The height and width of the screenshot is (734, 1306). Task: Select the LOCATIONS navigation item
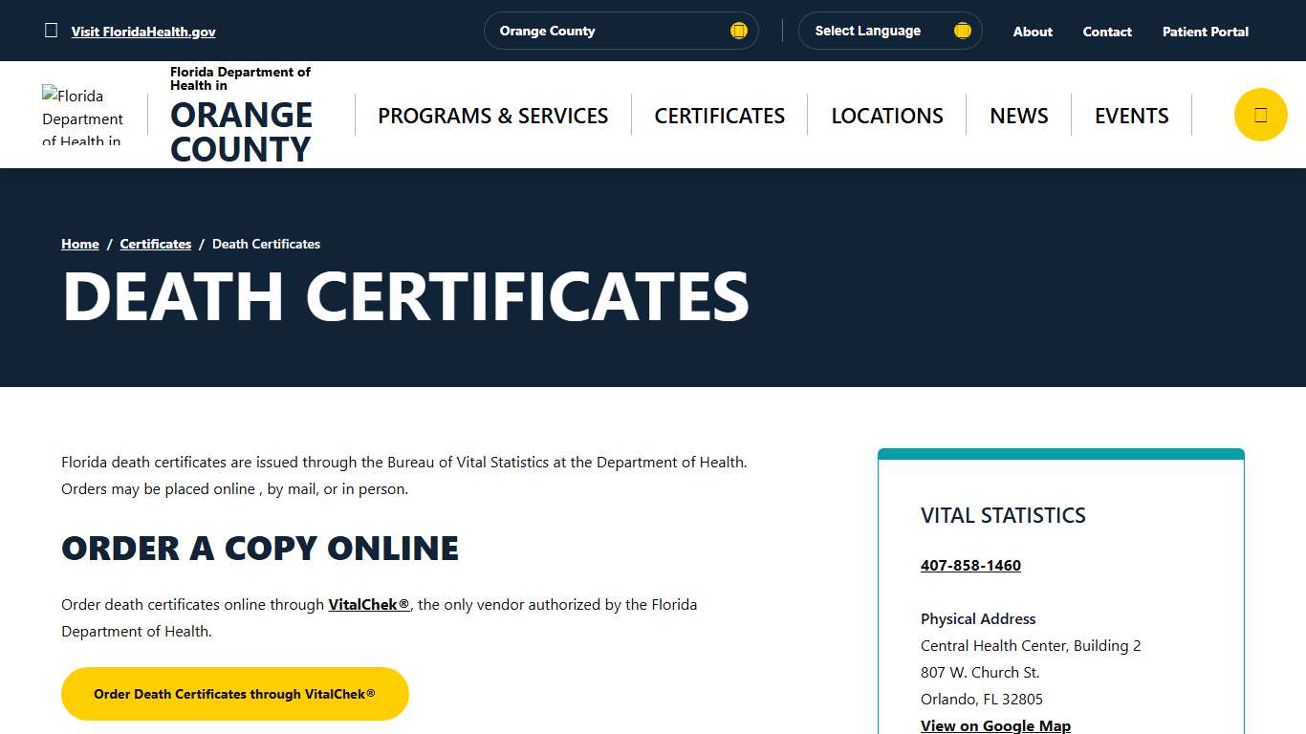click(886, 115)
